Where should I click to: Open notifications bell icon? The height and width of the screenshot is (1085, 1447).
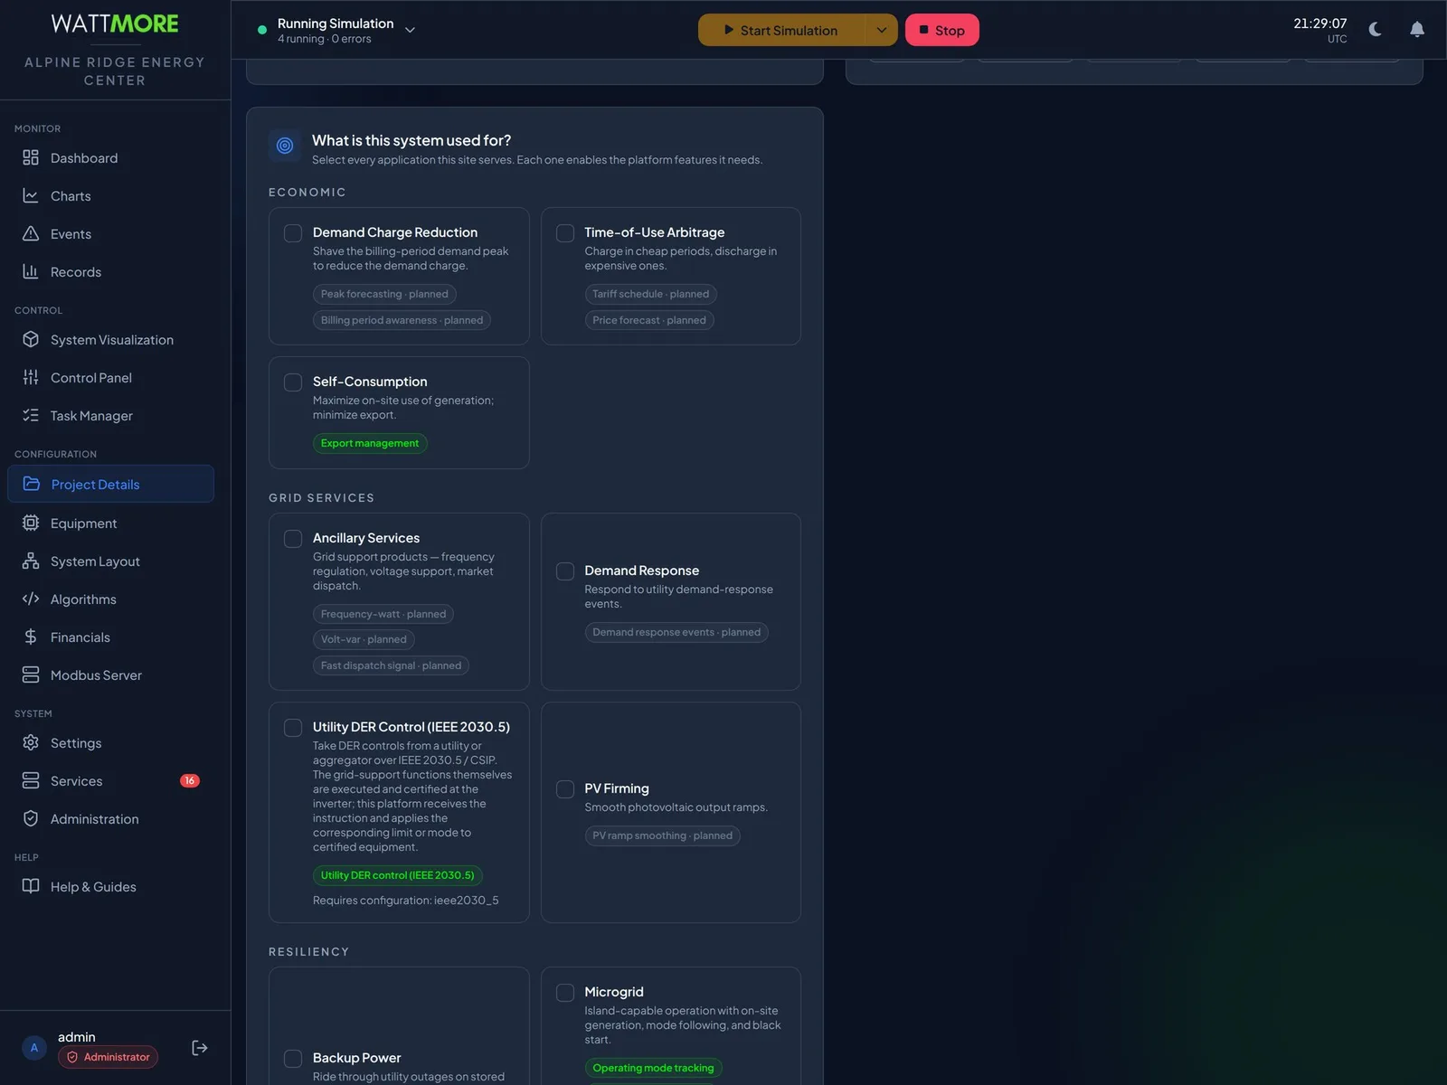click(1417, 30)
